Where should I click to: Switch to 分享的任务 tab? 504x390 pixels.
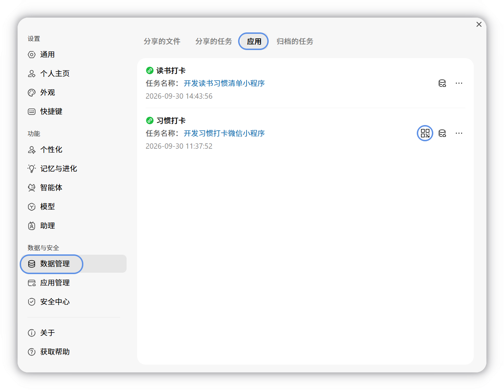214,41
